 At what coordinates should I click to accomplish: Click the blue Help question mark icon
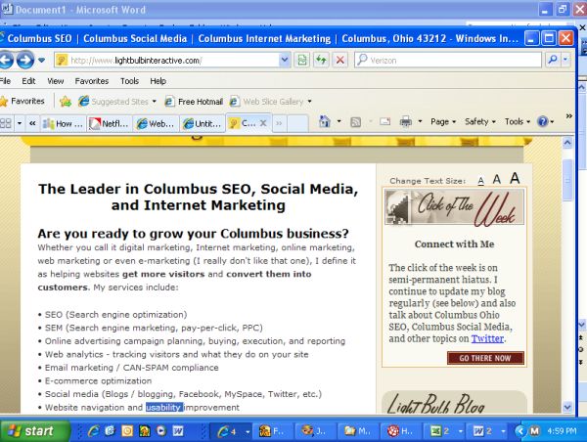[x=542, y=121]
